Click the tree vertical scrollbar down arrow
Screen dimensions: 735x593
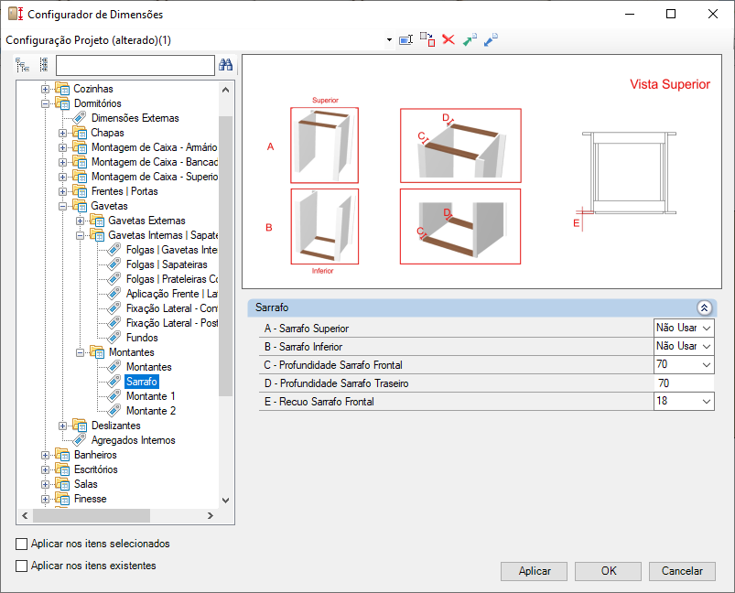225,501
